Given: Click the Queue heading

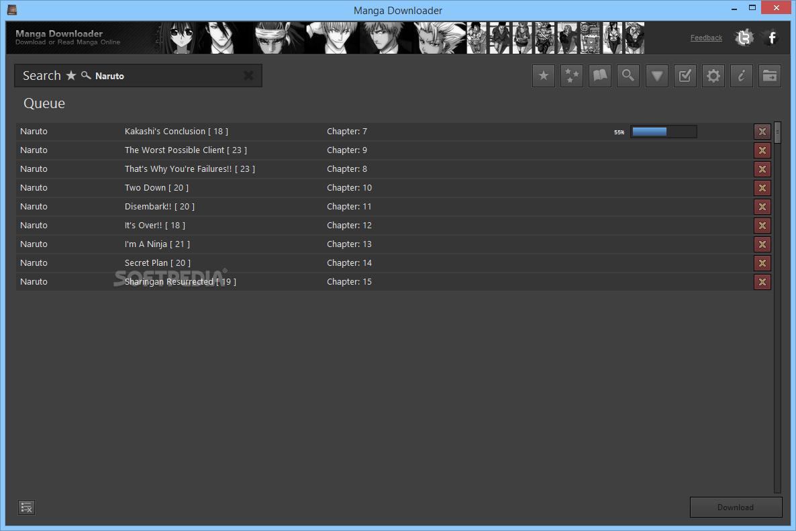Looking at the screenshot, I should (44, 103).
